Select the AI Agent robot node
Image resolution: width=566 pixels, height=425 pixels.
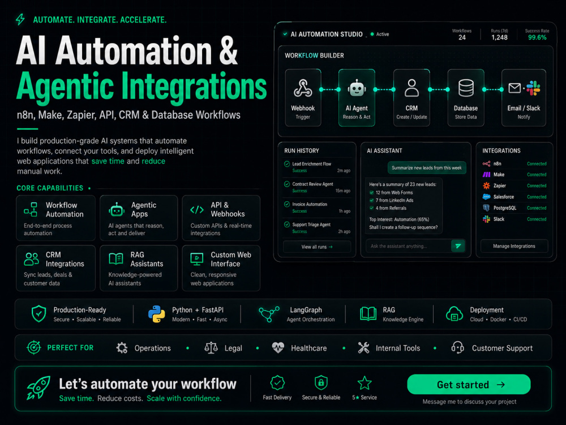(x=357, y=97)
